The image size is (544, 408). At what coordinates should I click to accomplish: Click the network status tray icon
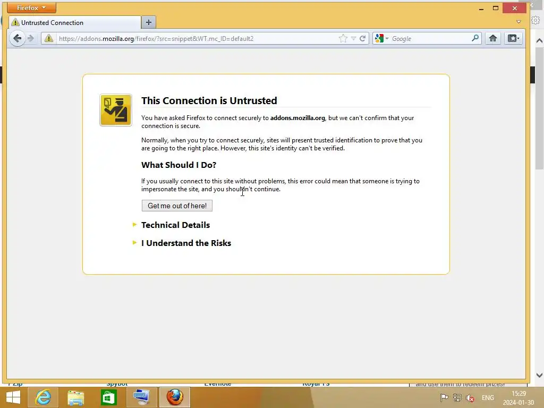click(457, 397)
